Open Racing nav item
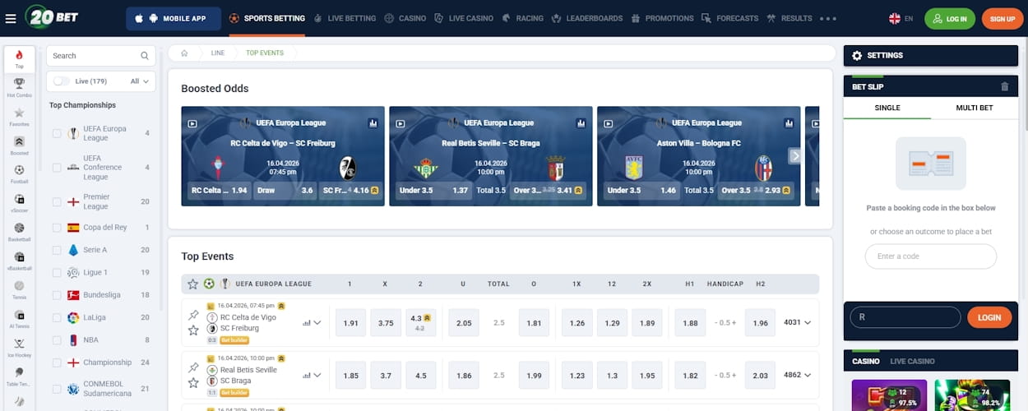This screenshot has height=411, width=1028. point(523,18)
